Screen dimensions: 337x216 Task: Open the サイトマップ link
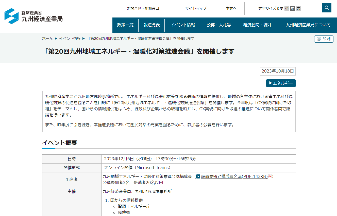click(x=196, y=8)
